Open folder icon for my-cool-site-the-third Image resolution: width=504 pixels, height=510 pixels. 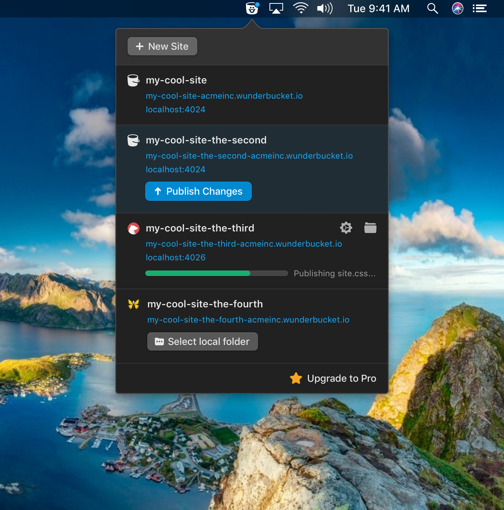point(370,228)
